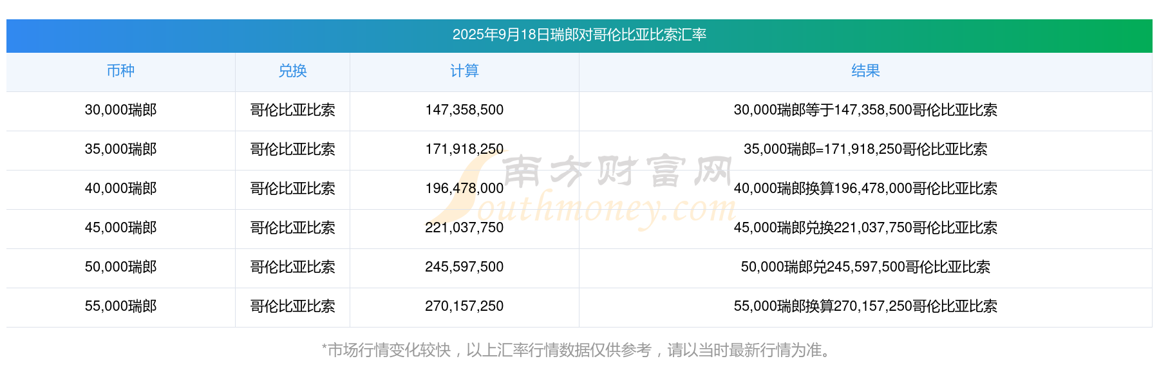1159x370 pixels.
Task: Click result 55,000瑞郎换算270,157,250哥伦比亚比索
Action: tap(865, 306)
